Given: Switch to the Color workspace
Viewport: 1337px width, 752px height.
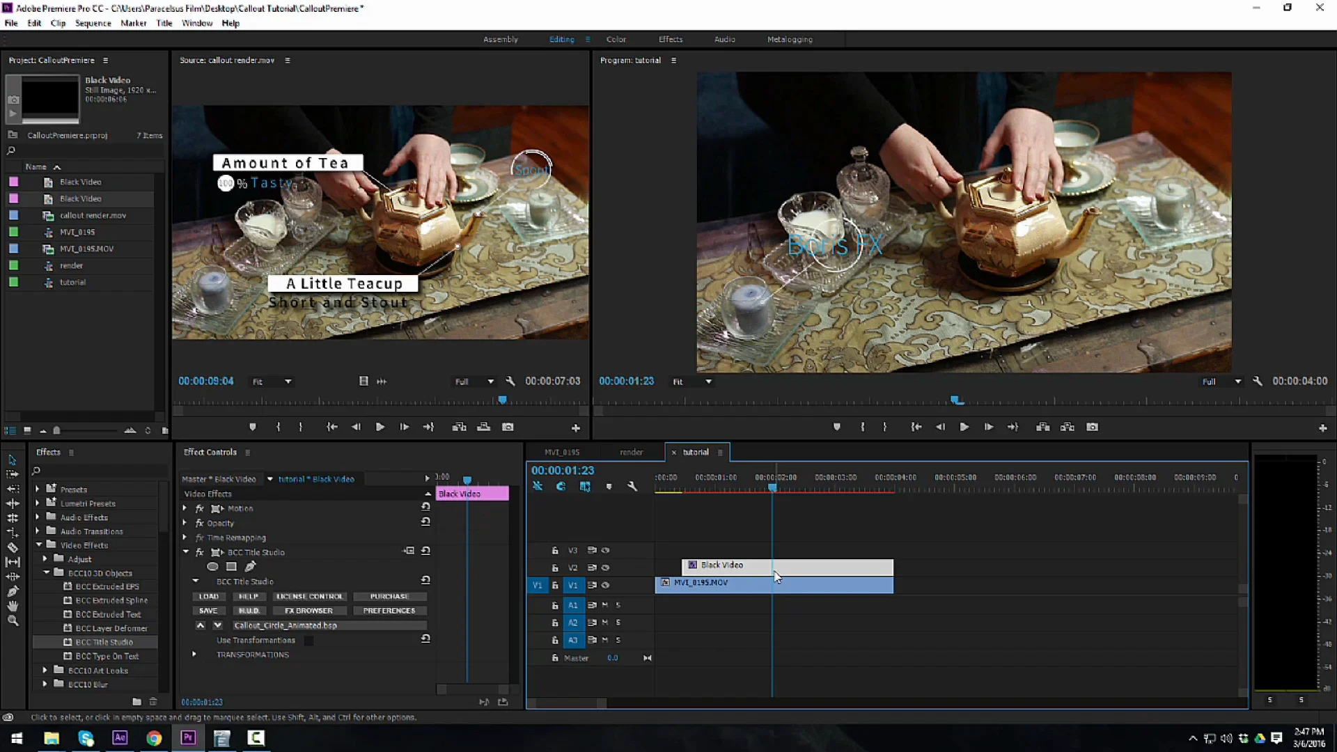Looking at the screenshot, I should pyautogui.click(x=616, y=40).
